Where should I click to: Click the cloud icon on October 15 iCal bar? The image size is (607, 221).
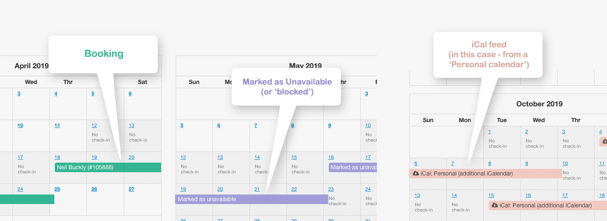pos(494,205)
